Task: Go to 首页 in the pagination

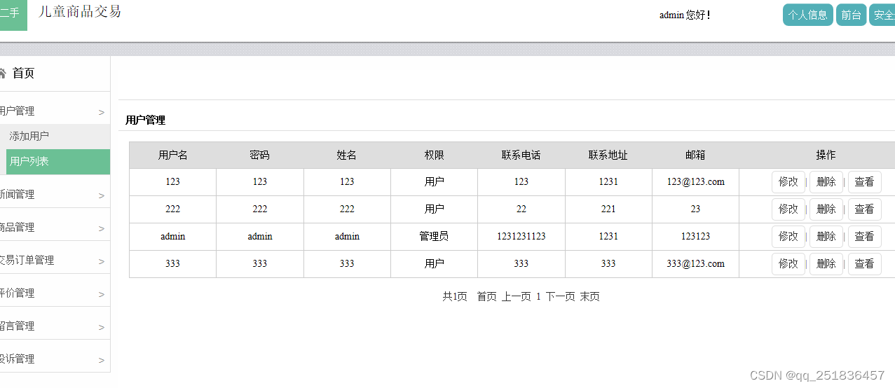Action: coord(486,297)
